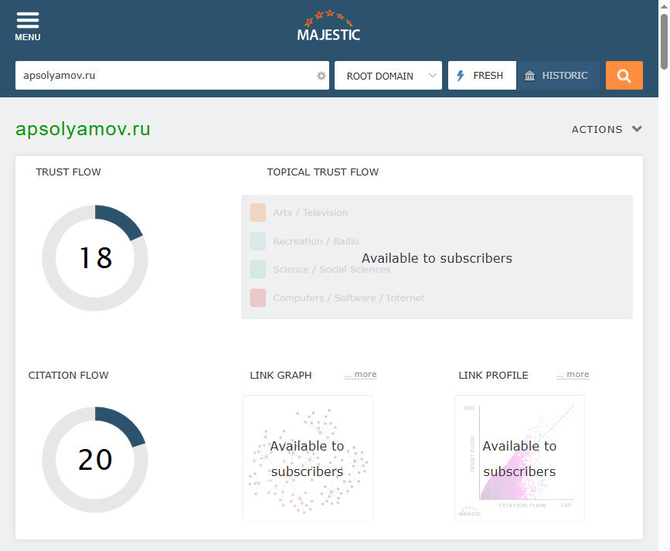Expand the ACTIONS menu
Image resolution: width=670 pixels, height=551 pixels.
(x=607, y=129)
